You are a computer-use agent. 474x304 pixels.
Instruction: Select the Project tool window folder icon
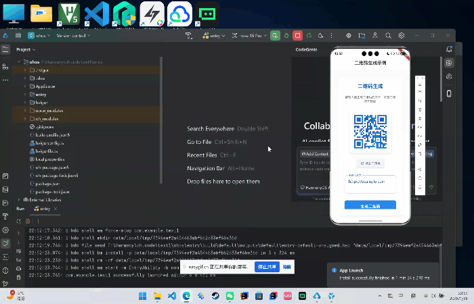click(x=5, y=49)
